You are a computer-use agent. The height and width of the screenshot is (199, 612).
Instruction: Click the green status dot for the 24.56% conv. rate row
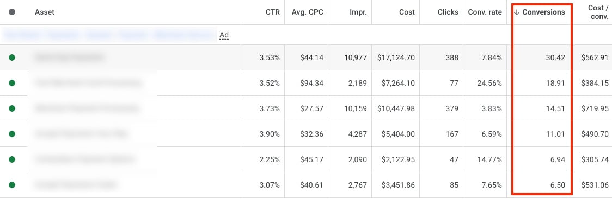[x=12, y=83]
